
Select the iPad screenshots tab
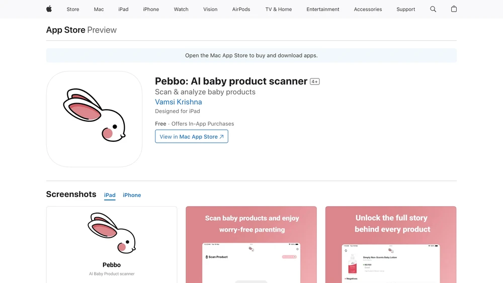(x=110, y=195)
